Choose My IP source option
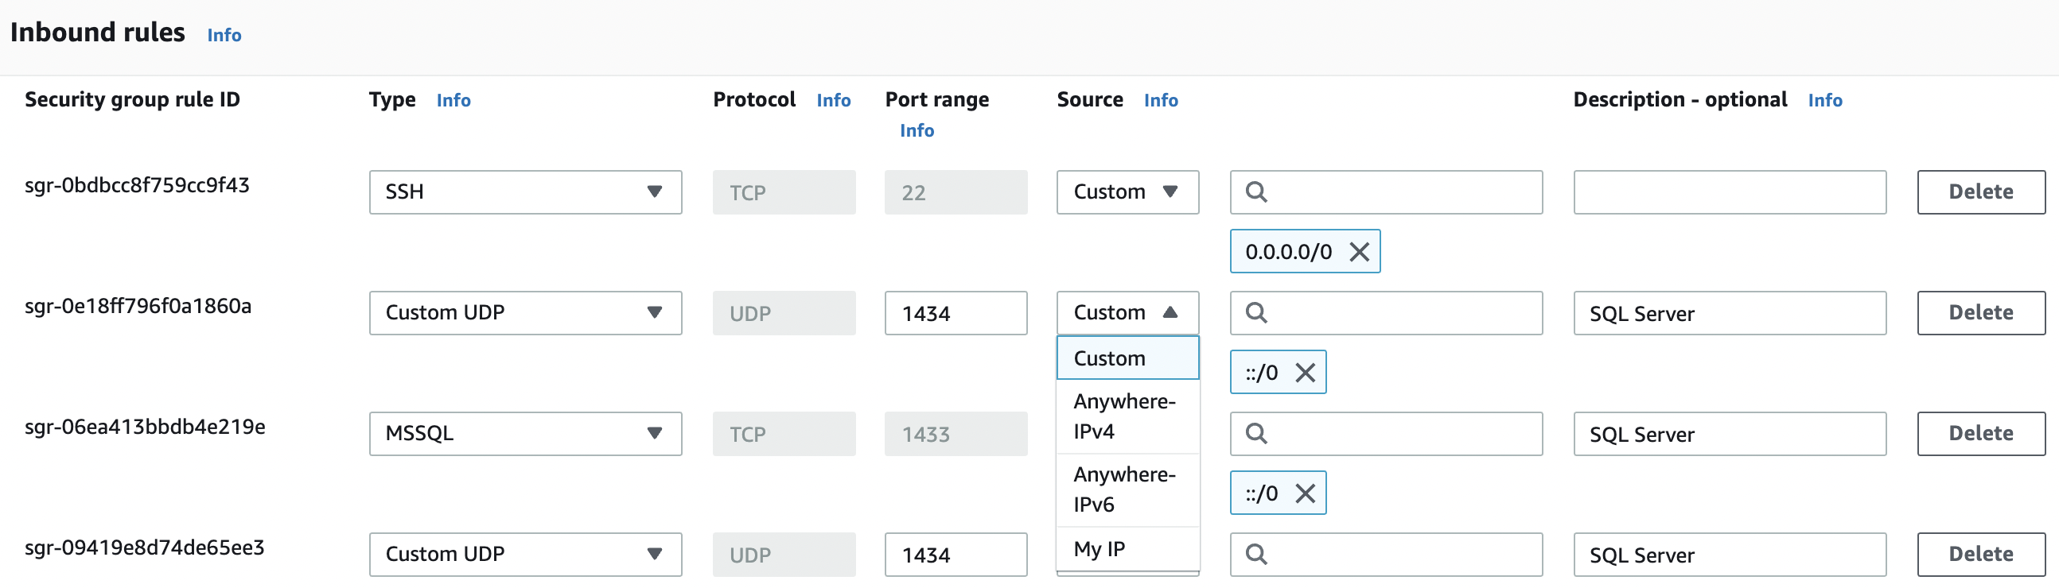The image size is (2059, 588). pos(1127,549)
